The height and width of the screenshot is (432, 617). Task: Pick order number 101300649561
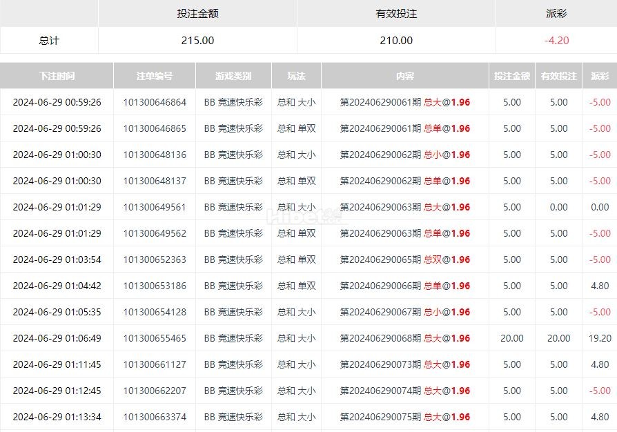155,207
